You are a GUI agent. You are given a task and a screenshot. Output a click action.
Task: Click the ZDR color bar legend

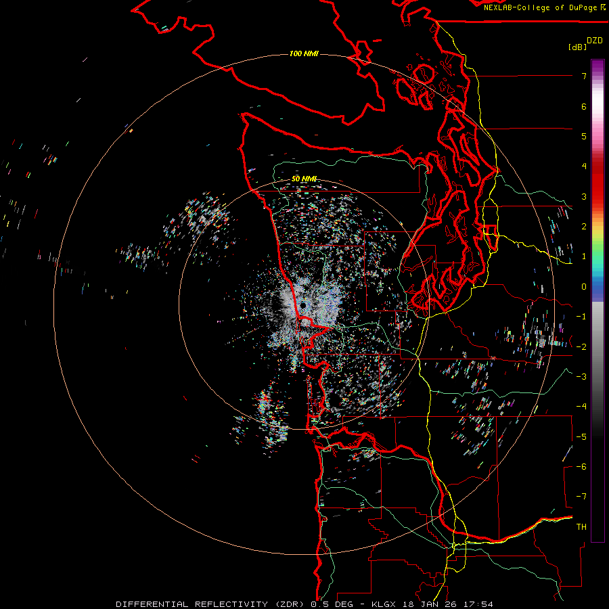click(597, 300)
